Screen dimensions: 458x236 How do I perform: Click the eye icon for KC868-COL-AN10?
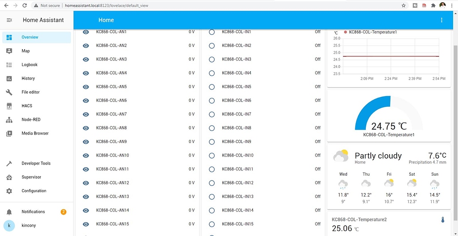85,156
